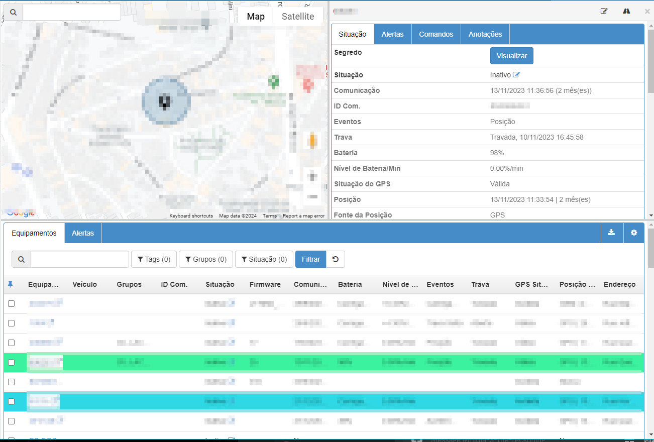
Task: Sort by the Situação table column header
Action: 220,284
